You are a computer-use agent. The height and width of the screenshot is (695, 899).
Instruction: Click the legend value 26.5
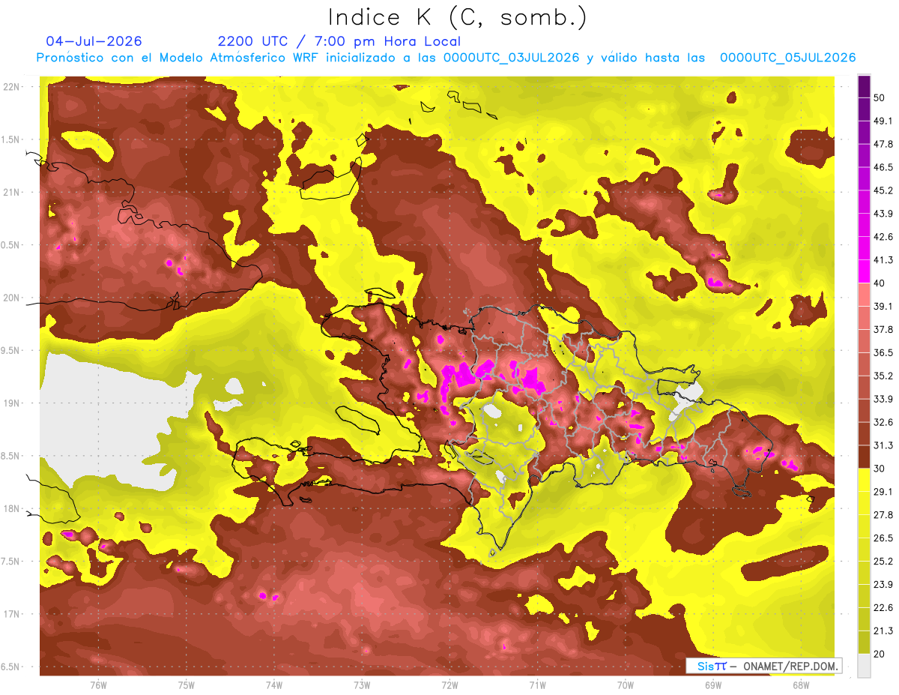click(x=883, y=538)
